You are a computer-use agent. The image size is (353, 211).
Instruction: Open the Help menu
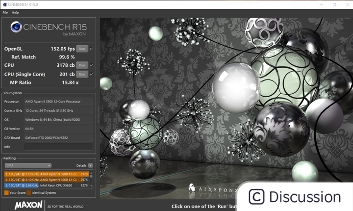[x=15, y=13]
